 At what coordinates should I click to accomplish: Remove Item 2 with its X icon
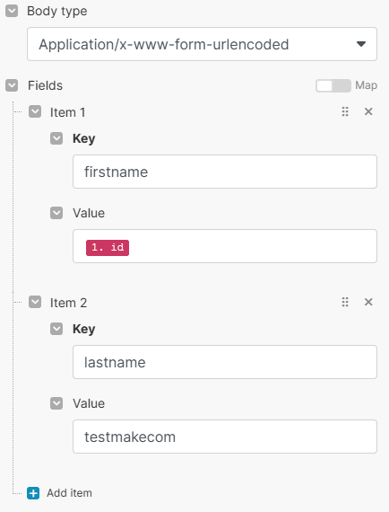tap(368, 302)
